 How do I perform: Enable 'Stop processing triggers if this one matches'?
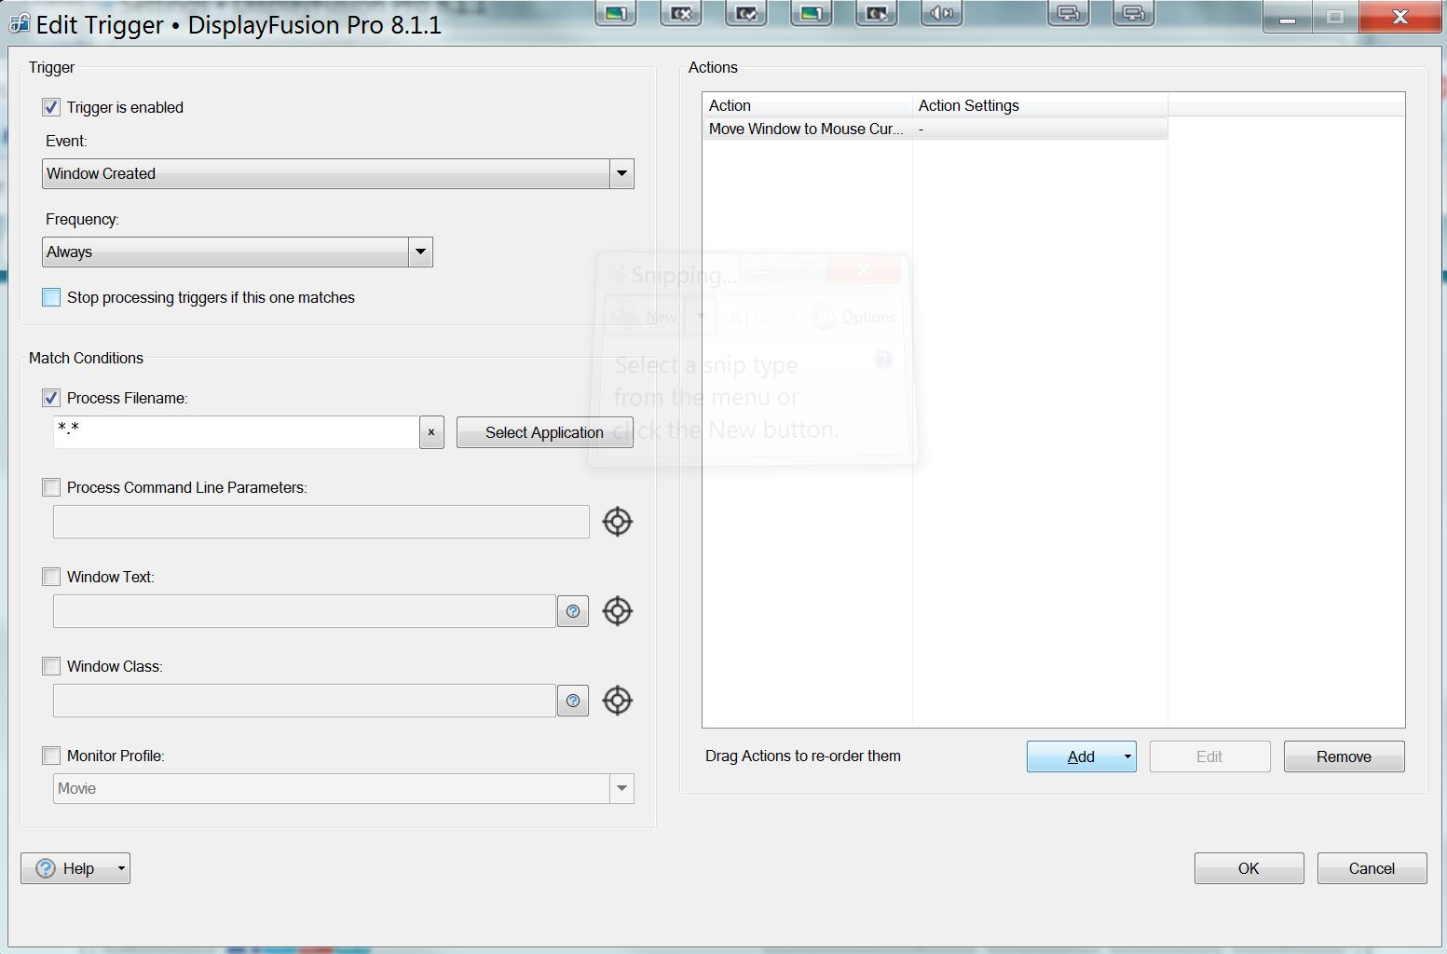coord(51,297)
